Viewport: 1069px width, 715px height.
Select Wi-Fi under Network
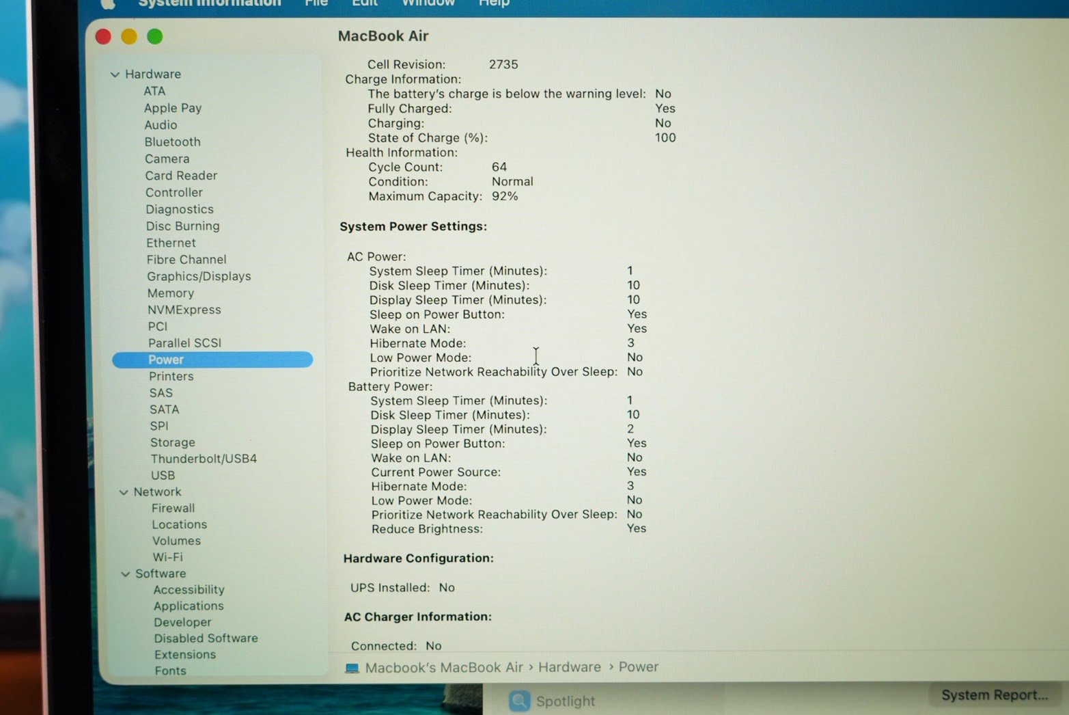pyautogui.click(x=167, y=558)
